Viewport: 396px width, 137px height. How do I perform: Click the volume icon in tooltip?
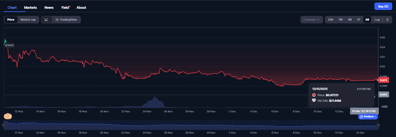pyautogui.click(x=314, y=100)
